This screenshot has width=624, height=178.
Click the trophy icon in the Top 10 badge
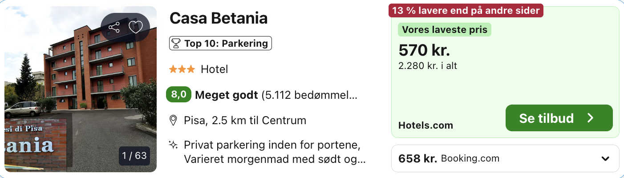176,43
